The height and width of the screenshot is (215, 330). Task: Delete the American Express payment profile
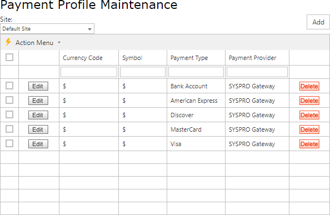(x=309, y=101)
